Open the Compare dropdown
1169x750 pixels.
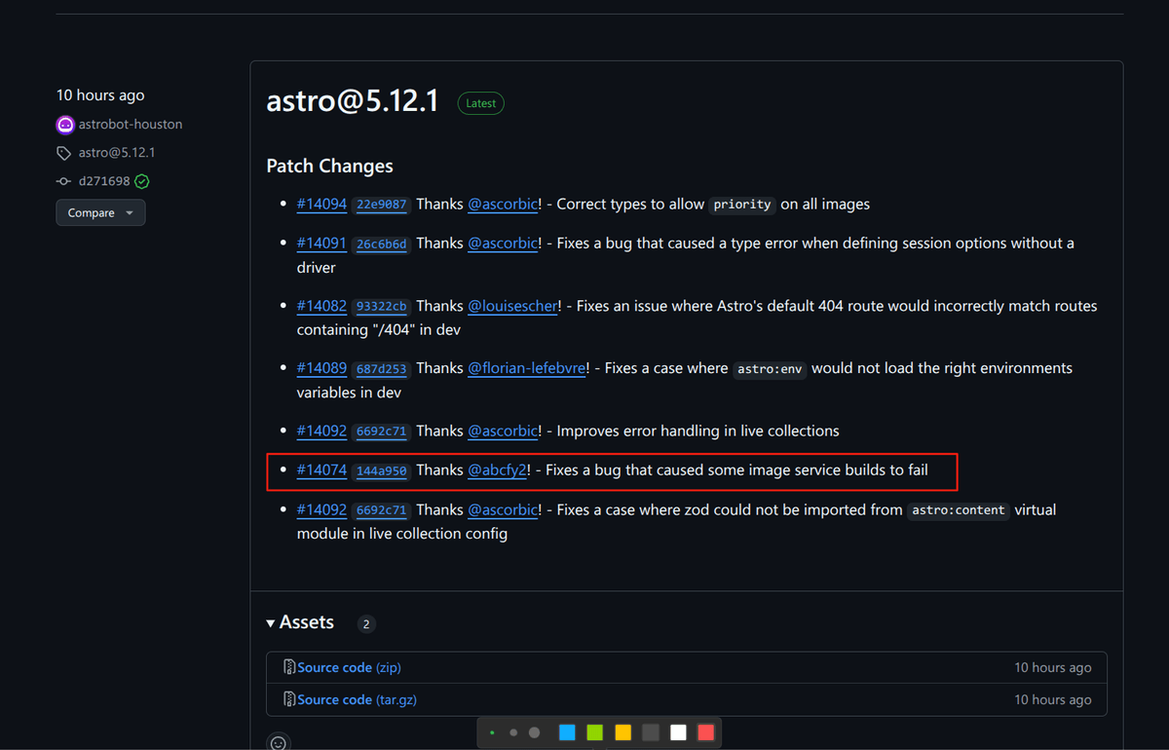(x=100, y=212)
